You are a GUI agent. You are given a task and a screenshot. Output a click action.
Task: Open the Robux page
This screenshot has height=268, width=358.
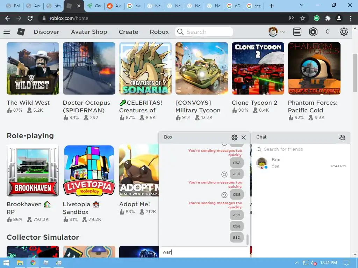(159, 32)
